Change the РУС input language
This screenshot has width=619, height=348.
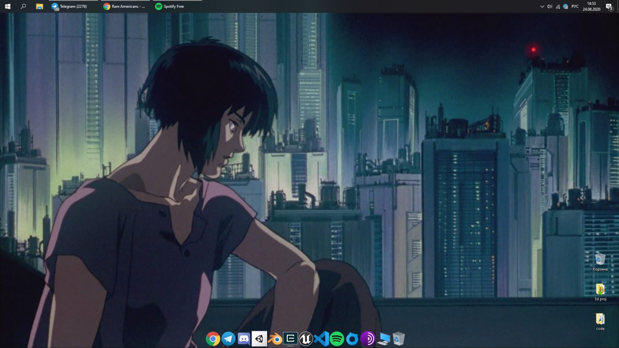575,6
